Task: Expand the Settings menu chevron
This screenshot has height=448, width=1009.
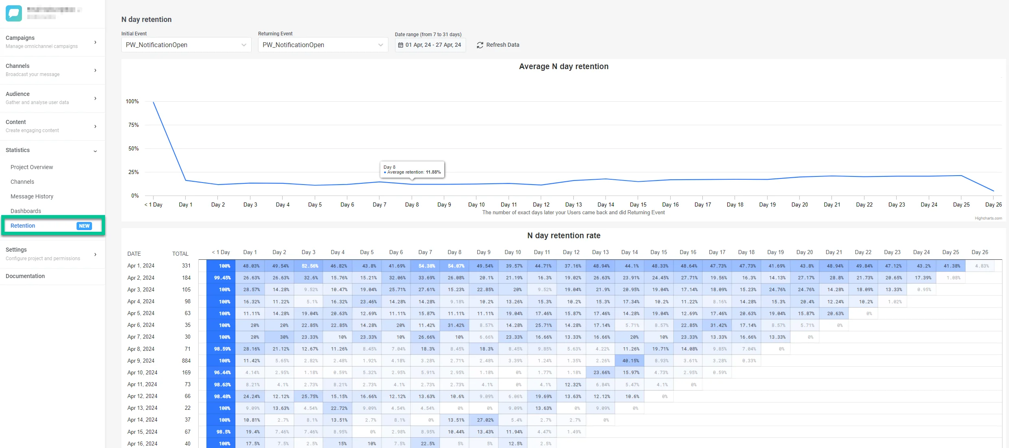Action: pos(95,254)
